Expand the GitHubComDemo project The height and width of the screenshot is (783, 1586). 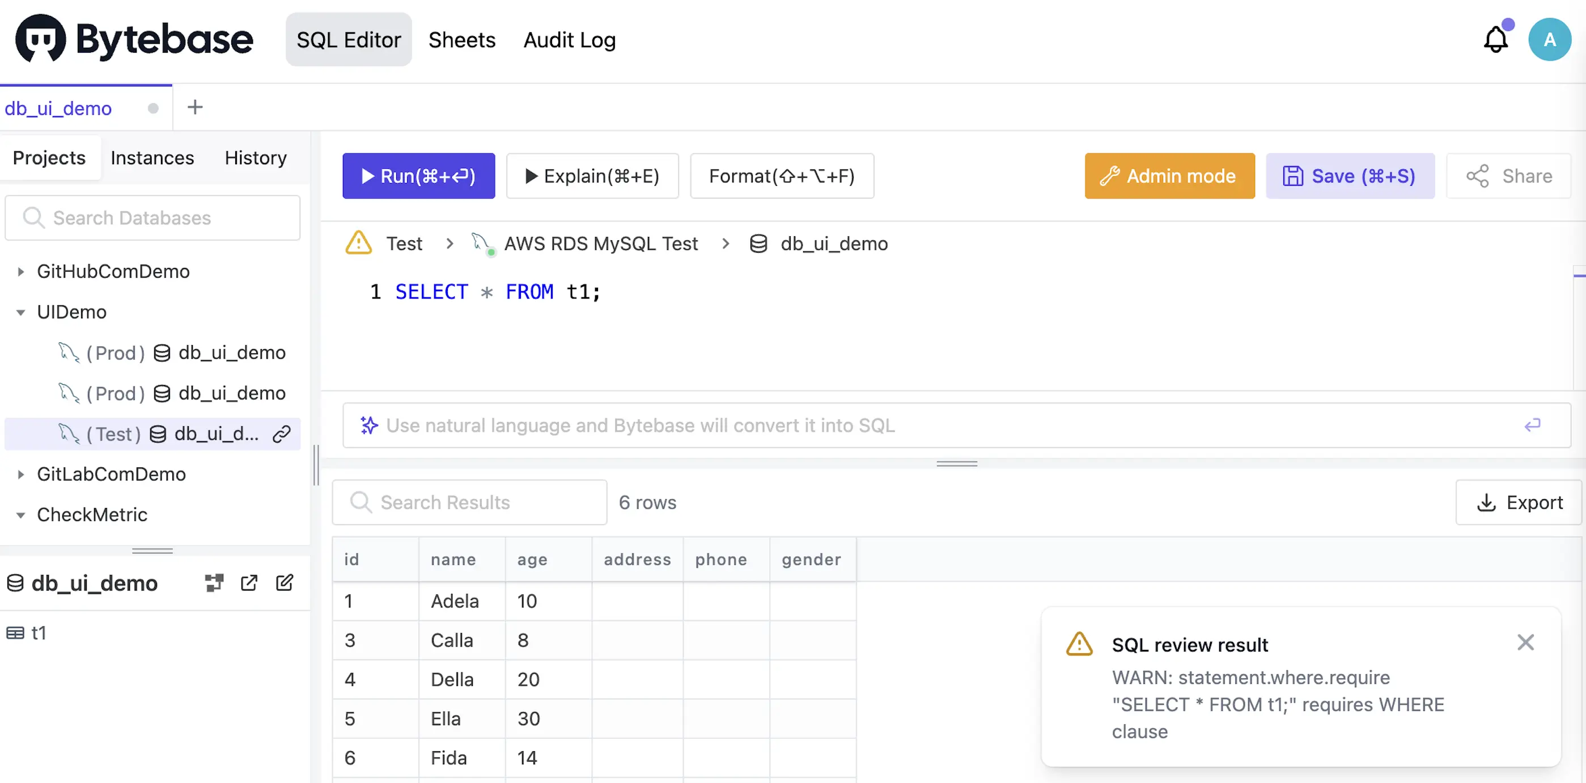[20, 270]
